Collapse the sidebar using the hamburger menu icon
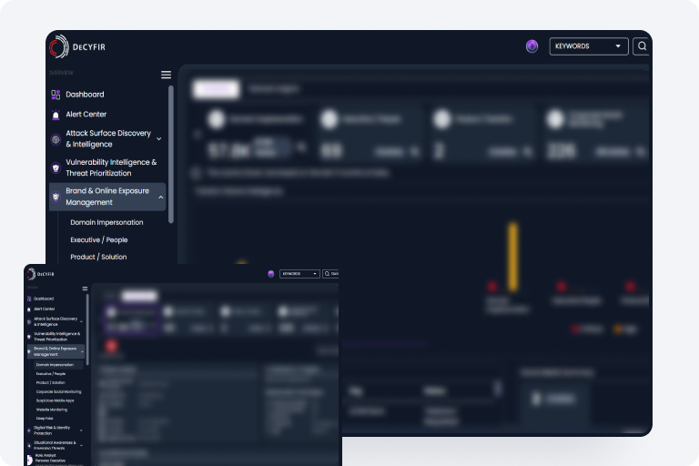Image resolution: width=699 pixels, height=466 pixels. pos(166,75)
